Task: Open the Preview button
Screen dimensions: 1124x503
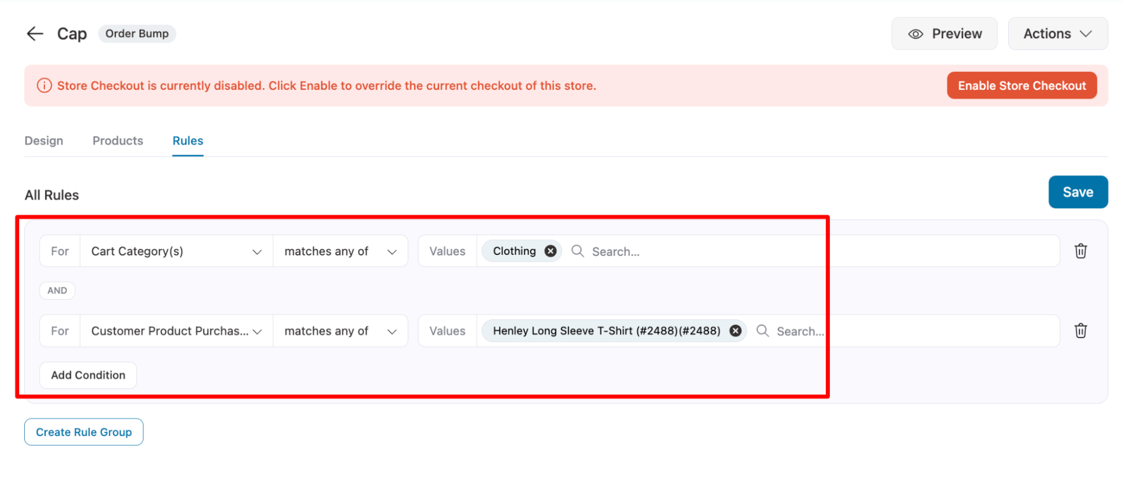Action: click(x=944, y=34)
